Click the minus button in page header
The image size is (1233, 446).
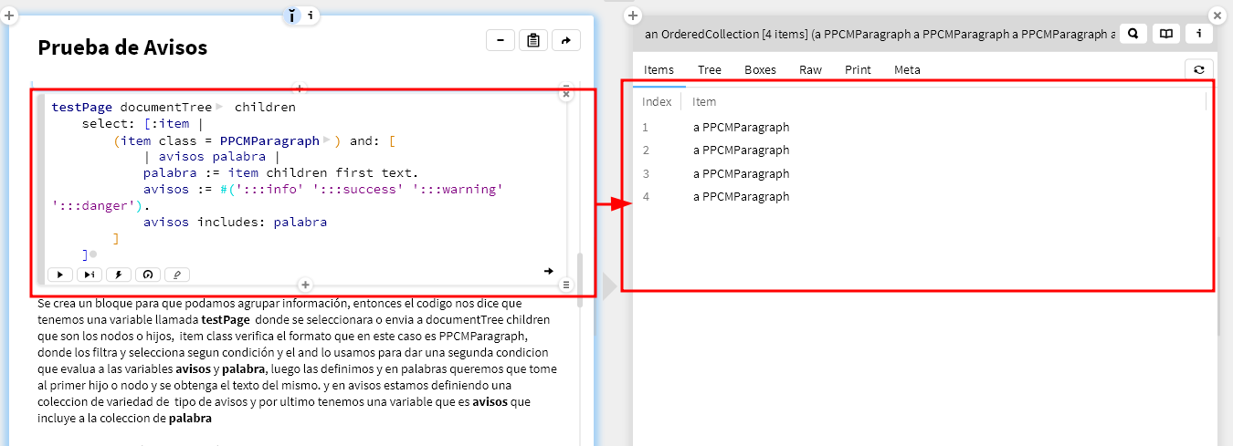pos(500,40)
